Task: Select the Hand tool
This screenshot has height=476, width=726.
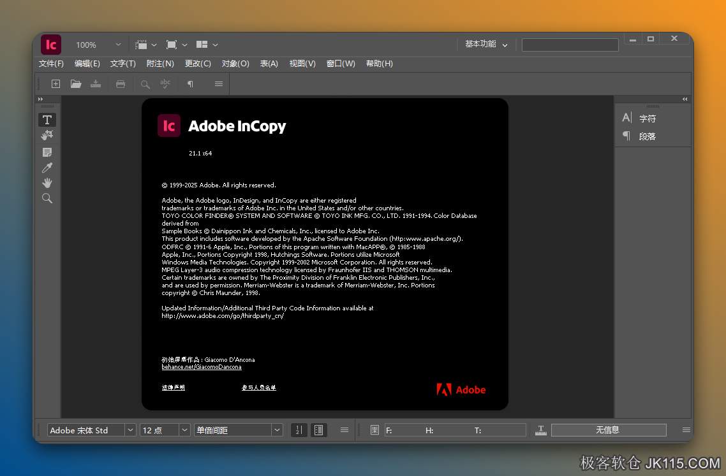Action: click(x=47, y=183)
